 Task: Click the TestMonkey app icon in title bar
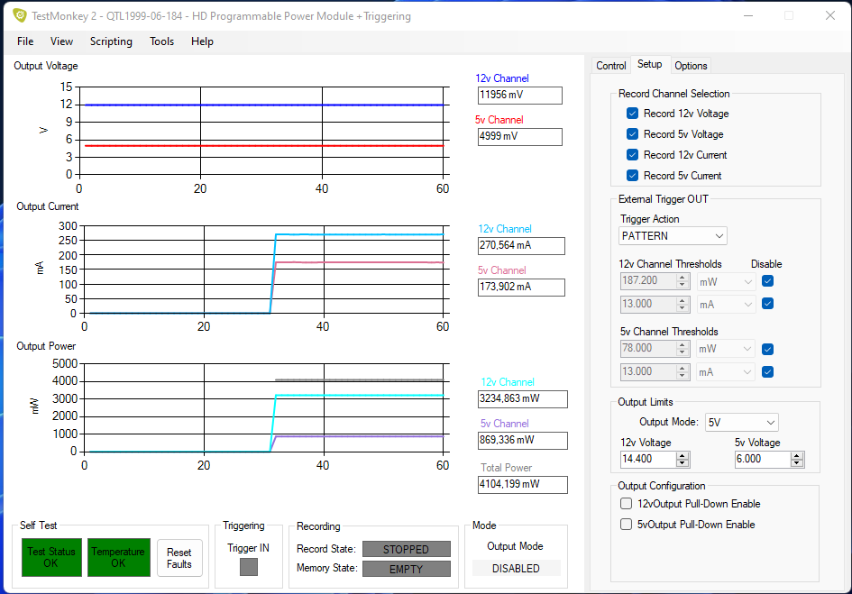(19, 15)
